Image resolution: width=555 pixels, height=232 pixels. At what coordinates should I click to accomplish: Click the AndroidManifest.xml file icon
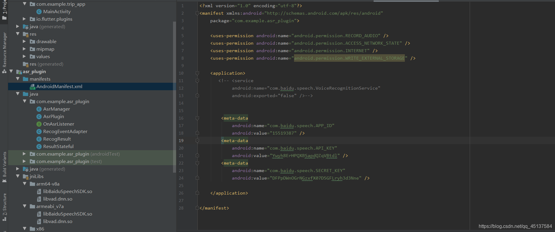tap(32, 87)
